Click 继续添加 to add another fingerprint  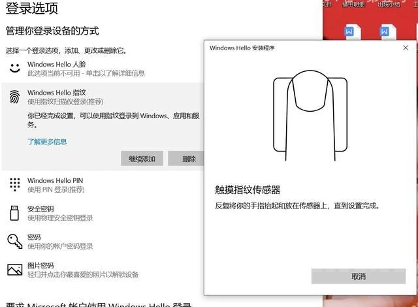click(142, 159)
